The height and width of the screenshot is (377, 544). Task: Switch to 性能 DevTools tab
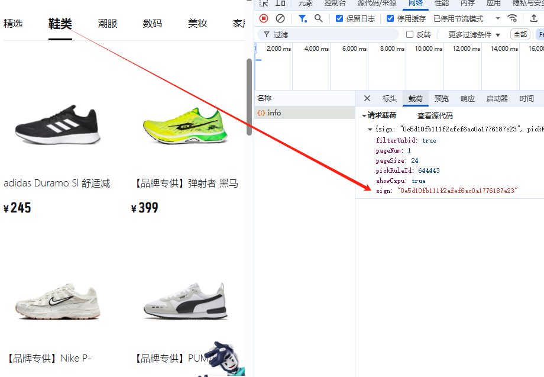tap(442, 3)
